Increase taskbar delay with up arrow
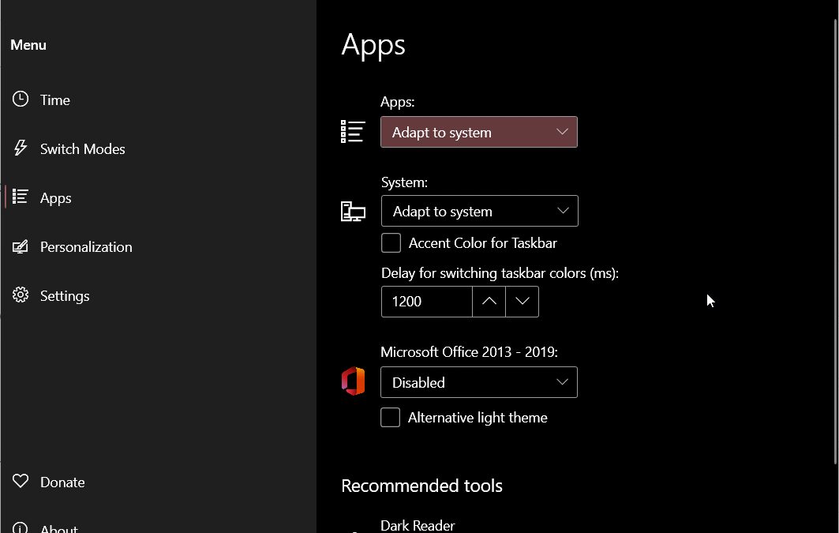 [489, 302]
